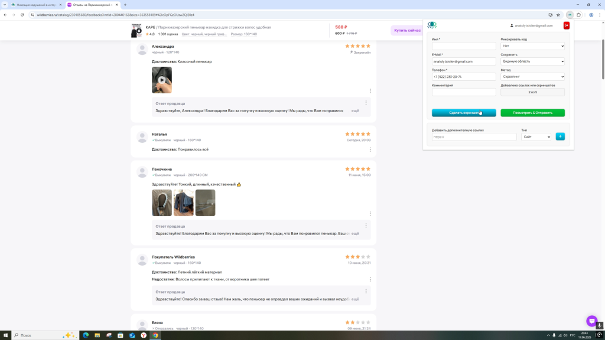Expand the 'Фиксировать код' dropdown
This screenshot has height=340, width=605.
coord(532,46)
